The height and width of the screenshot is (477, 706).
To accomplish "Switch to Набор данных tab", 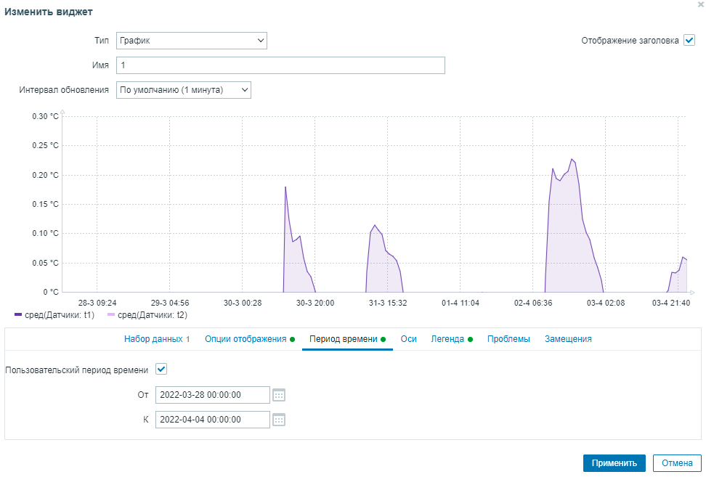I will point(157,339).
